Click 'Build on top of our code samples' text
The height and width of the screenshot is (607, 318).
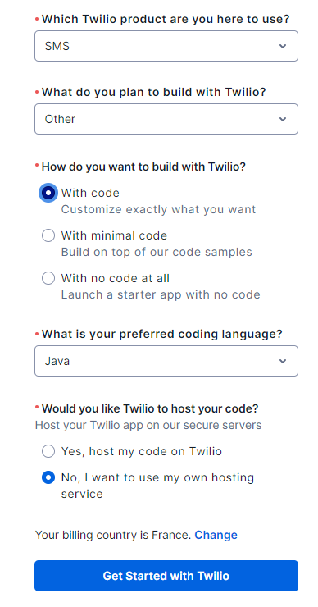coord(157,252)
